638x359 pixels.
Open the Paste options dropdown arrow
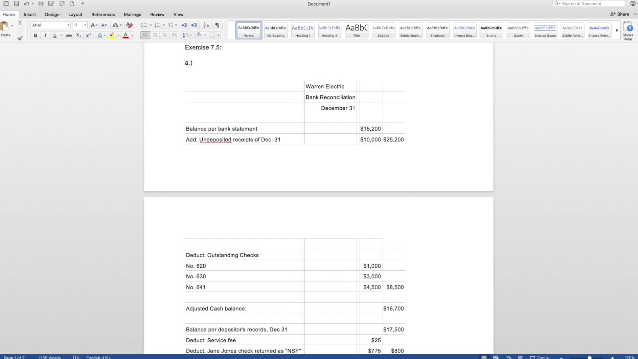point(12,26)
